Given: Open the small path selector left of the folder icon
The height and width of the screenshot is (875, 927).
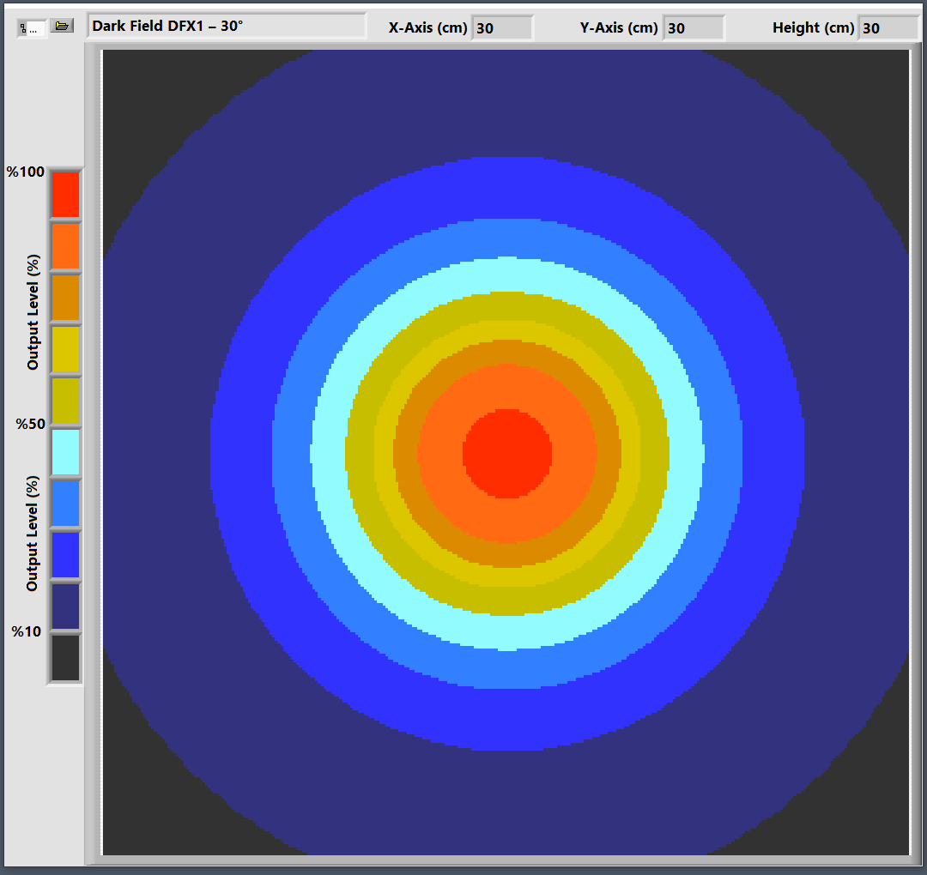Looking at the screenshot, I should click(32, 28).
